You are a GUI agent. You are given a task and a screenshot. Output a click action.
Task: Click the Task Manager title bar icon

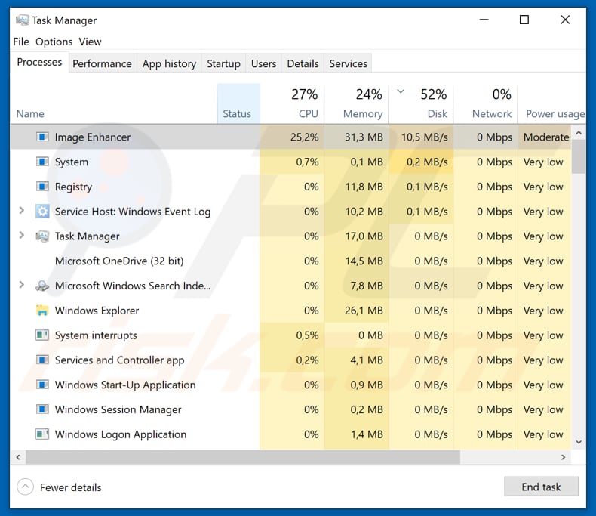click(x=22, y=20)
